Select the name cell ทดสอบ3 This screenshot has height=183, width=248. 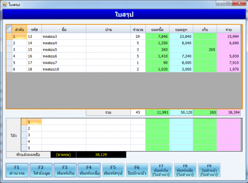click(64, 36)
